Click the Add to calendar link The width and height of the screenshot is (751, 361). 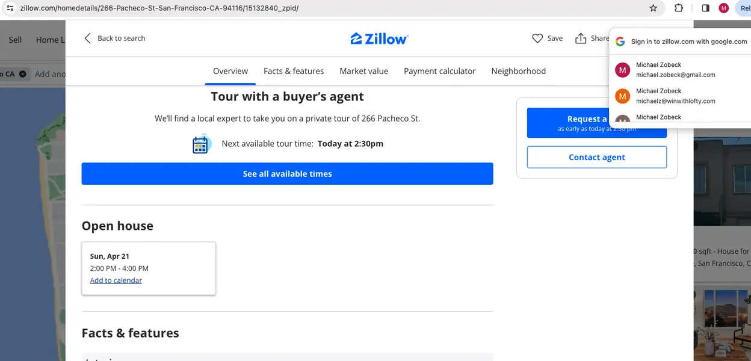point(116,280)
